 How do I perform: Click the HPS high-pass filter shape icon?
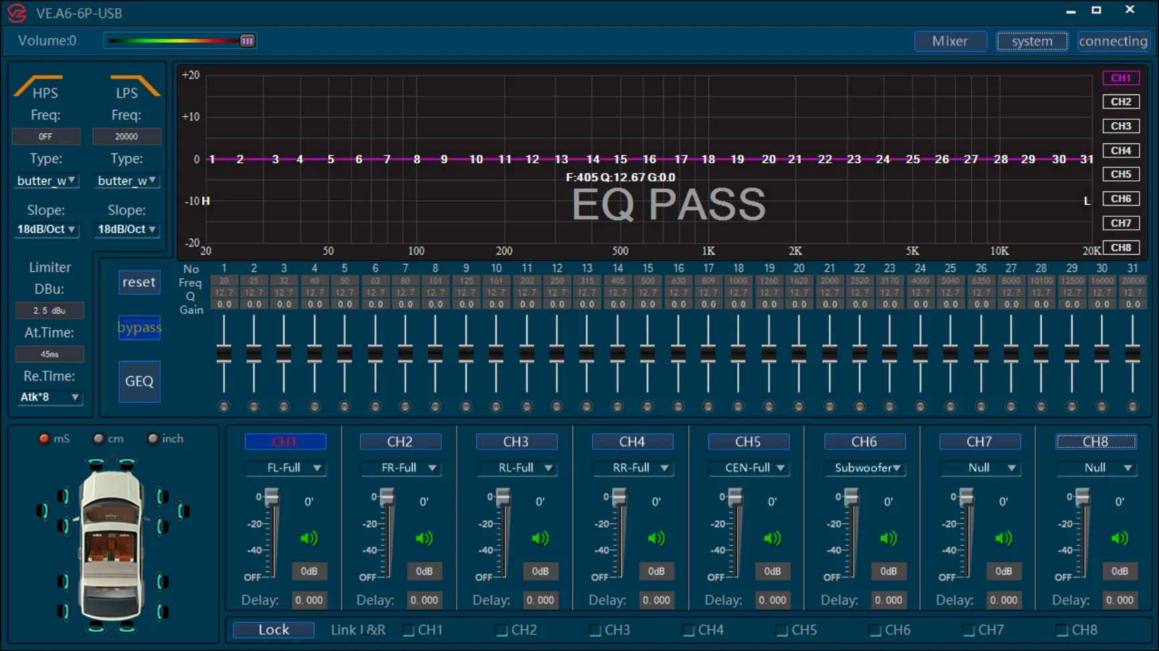pyautogui.click(x=38, y=86)
